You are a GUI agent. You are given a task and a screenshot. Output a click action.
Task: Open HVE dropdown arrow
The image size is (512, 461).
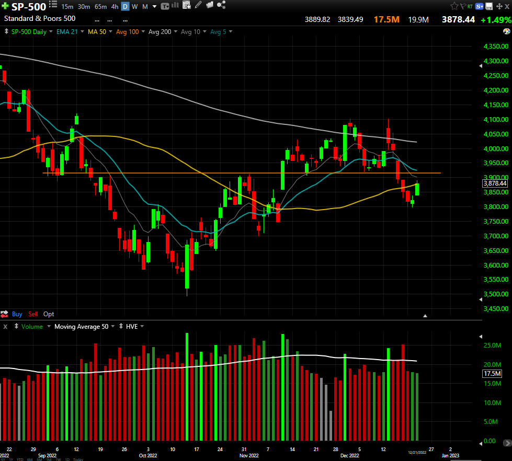click(x=142, y=326)
